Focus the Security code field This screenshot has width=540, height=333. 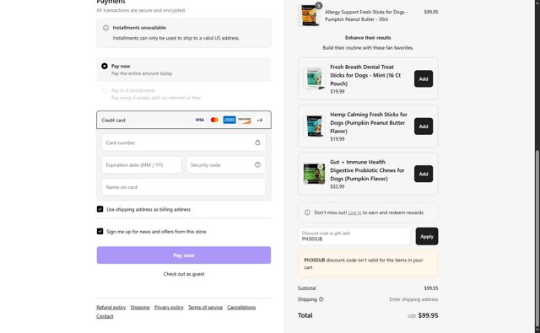tap(226, 164)
